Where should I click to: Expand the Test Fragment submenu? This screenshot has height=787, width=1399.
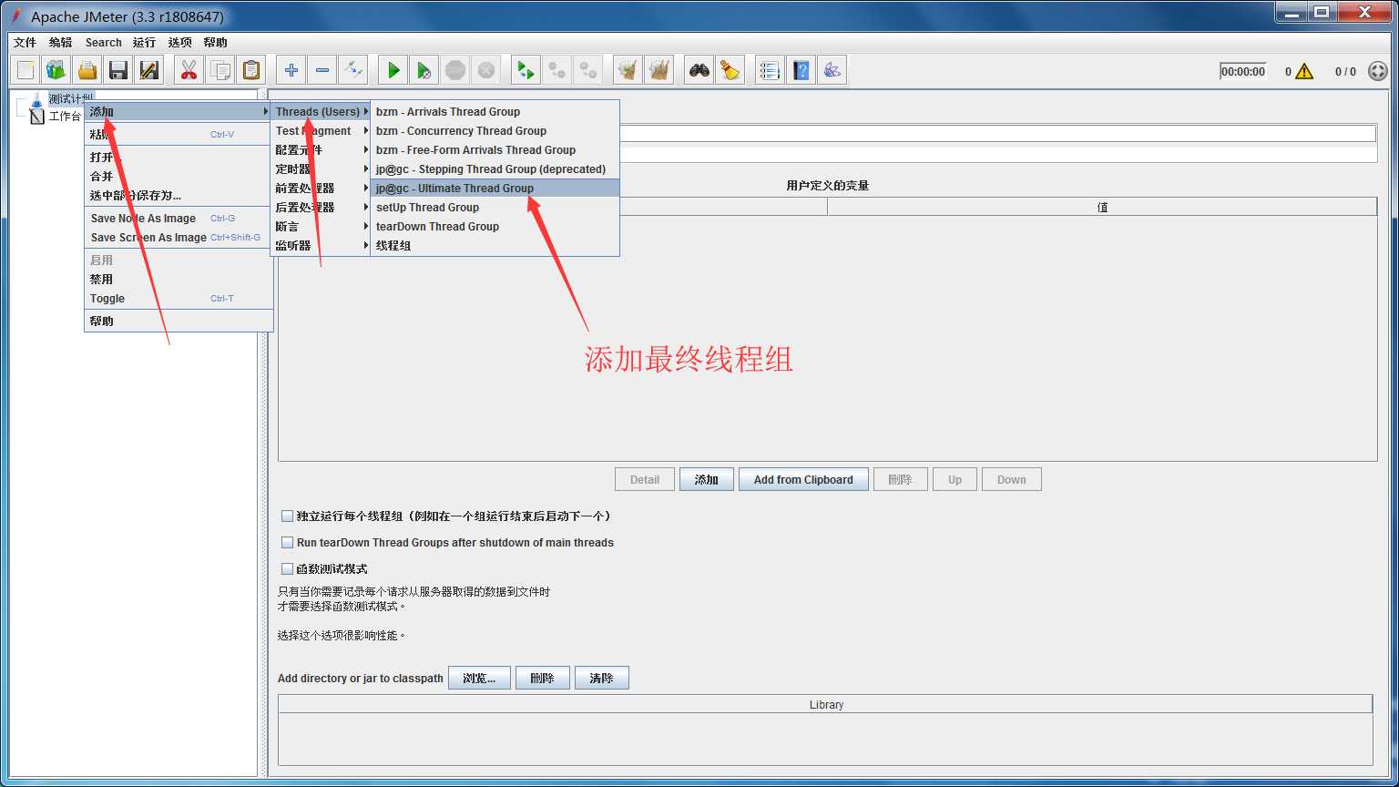321,131
